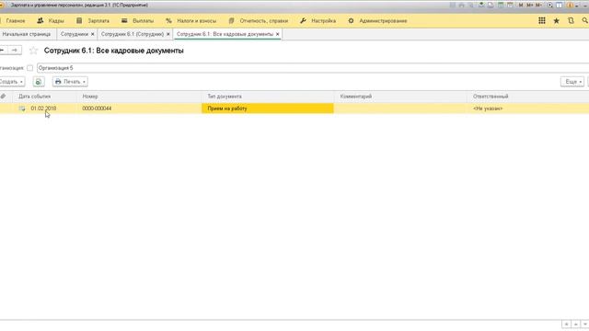This screenshot has height=331, width=589.
Task: Open the Зарплата menu section
Action: [x=93, y=20]
